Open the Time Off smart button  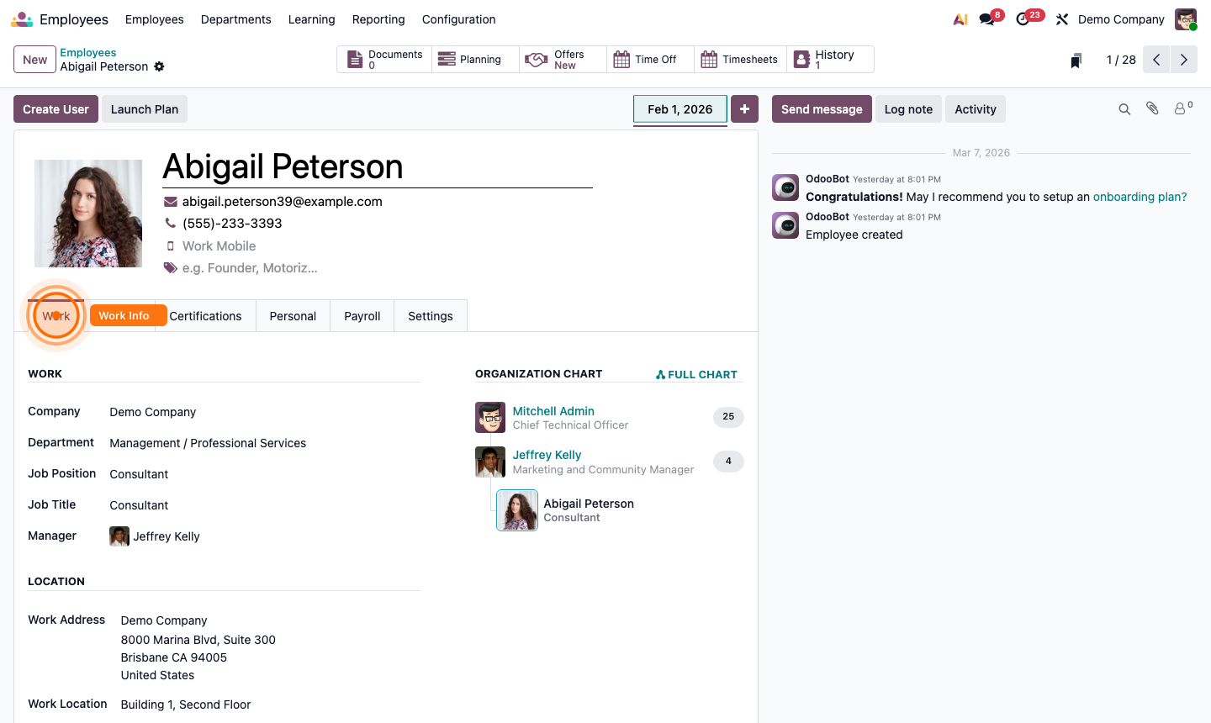(x=648, y=59)
